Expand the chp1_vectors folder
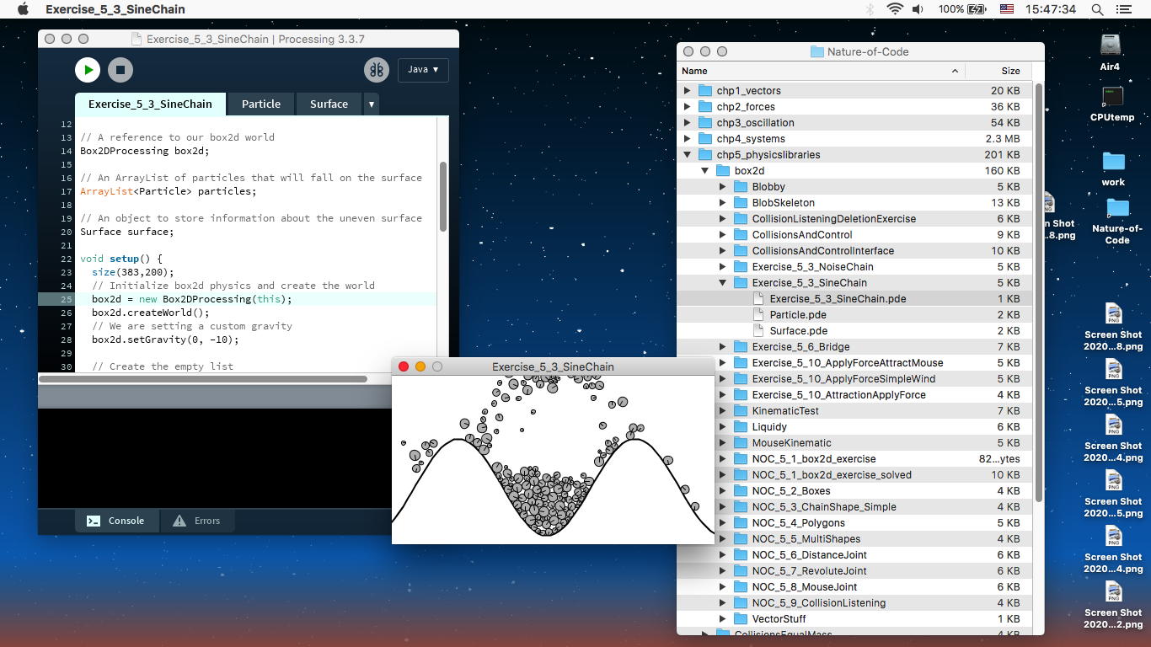The width and height of the screenshot is (1151, 647). tap(688, 91)
